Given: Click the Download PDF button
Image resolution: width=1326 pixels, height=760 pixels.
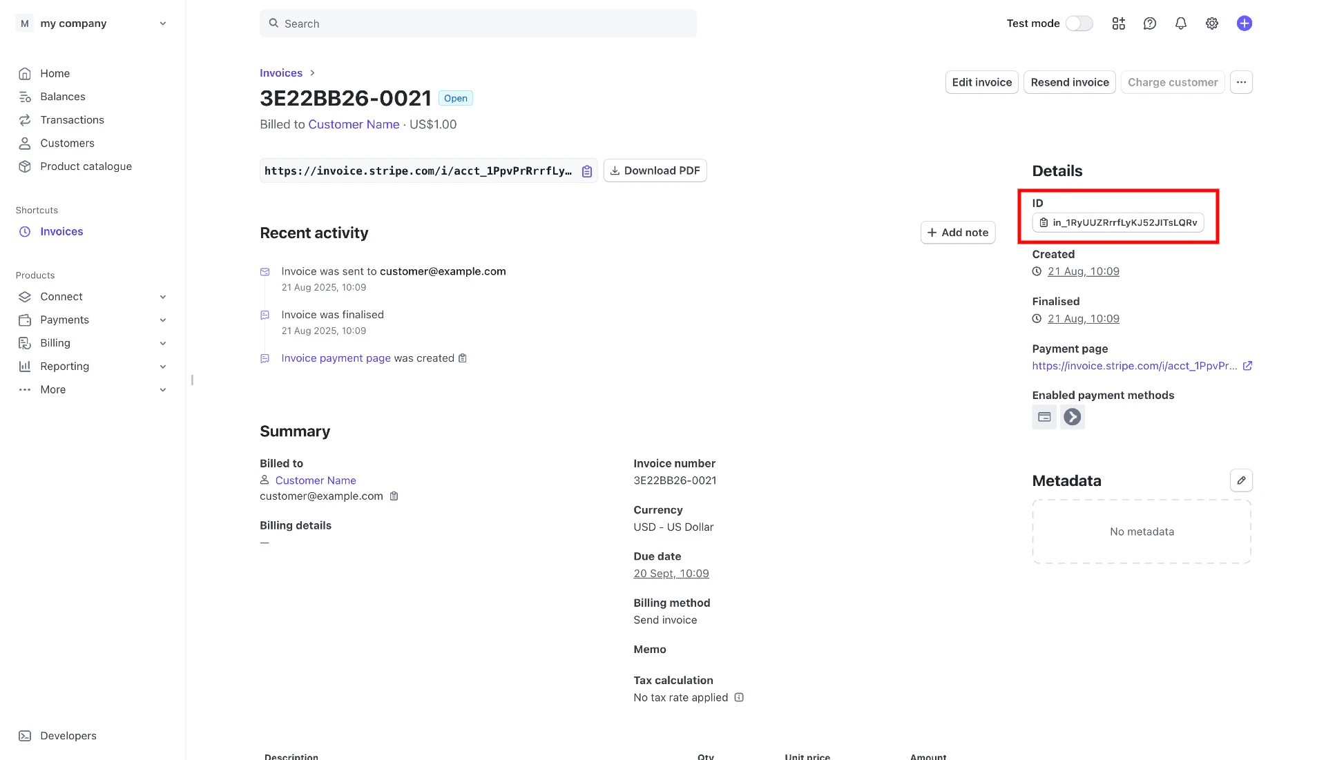Looking at the screenshot, I should [x=655, y=170].
